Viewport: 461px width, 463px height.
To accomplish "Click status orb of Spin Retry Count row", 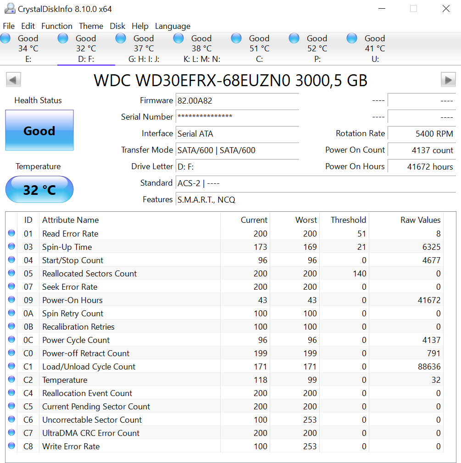I will tap(11, 313).
